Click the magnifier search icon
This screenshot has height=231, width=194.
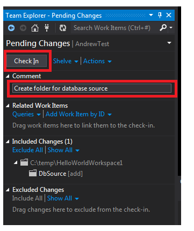(x=163, y=28)
